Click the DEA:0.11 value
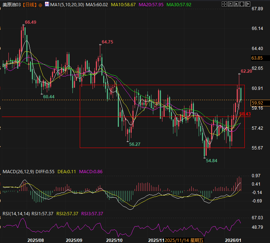 point(67,172)
